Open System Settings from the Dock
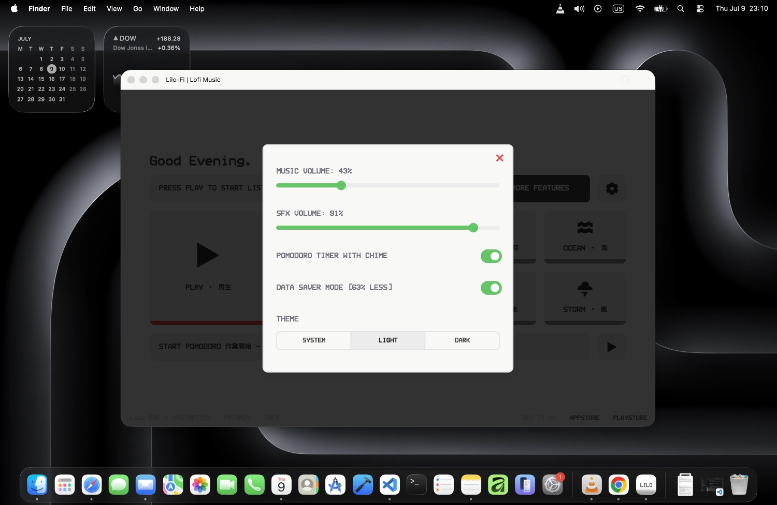Viewport: 777px width, 505px height. (x=552, y=485)
